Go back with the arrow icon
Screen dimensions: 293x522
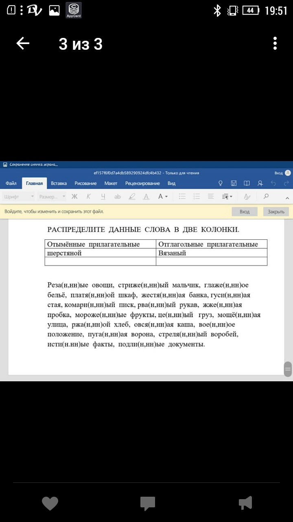pos(23,43)
